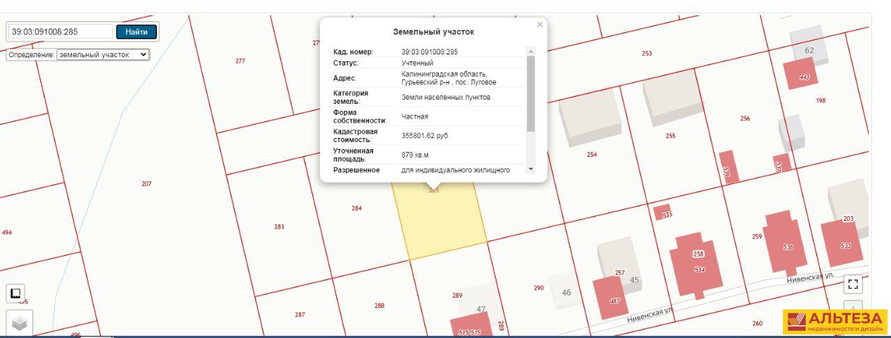891x338 pixels.
Task: Open the Определение type dropdown
Action: click(103, 54)
